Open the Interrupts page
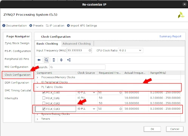This screenshot has height=136, width=188. tap(11, 98)
